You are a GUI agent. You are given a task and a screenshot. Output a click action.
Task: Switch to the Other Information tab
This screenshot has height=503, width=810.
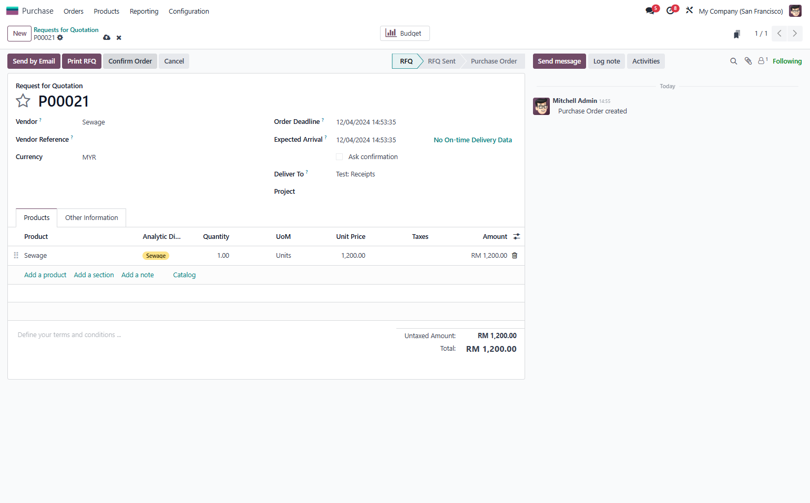tap(91, 218)
